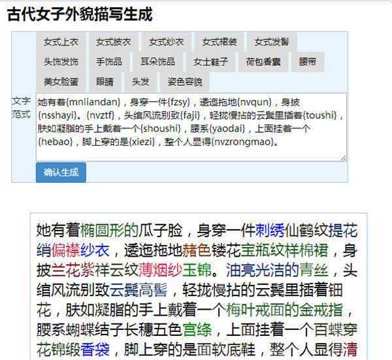Click the green text 青丝
The image size is (392, 360).
[314, 270]
